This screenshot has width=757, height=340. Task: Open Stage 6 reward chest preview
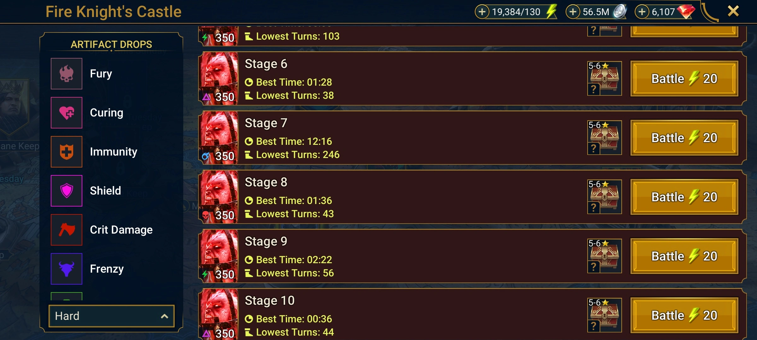point(604,78)
